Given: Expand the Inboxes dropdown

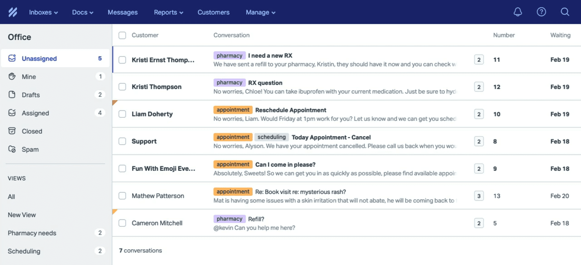Looking at the screenshot, I should pos(43,12).
